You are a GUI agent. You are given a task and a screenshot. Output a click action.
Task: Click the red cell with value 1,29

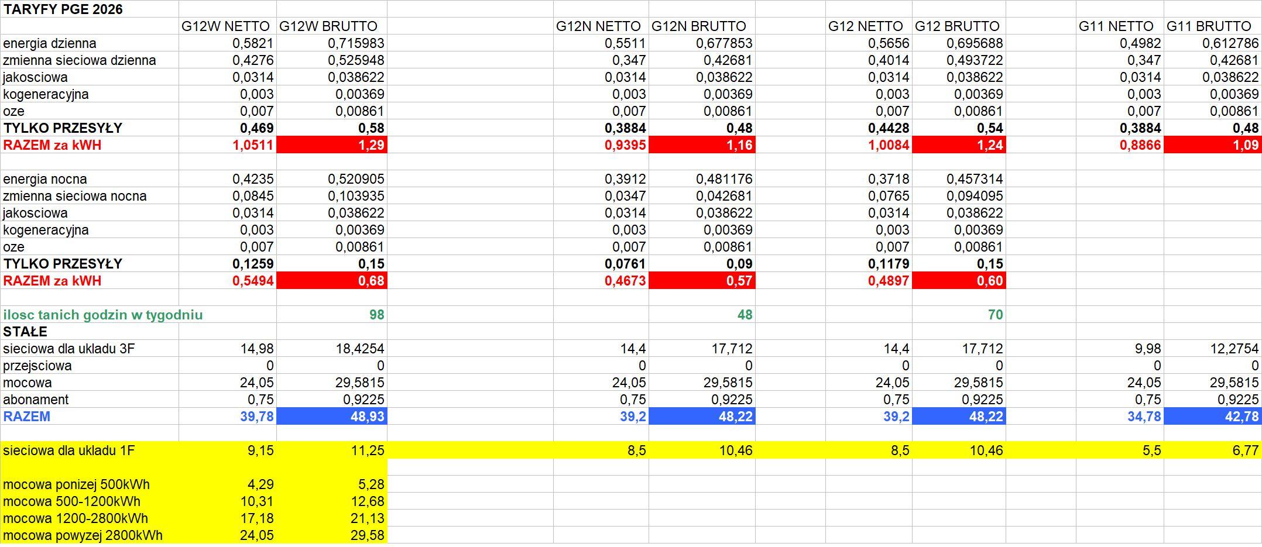332,145
